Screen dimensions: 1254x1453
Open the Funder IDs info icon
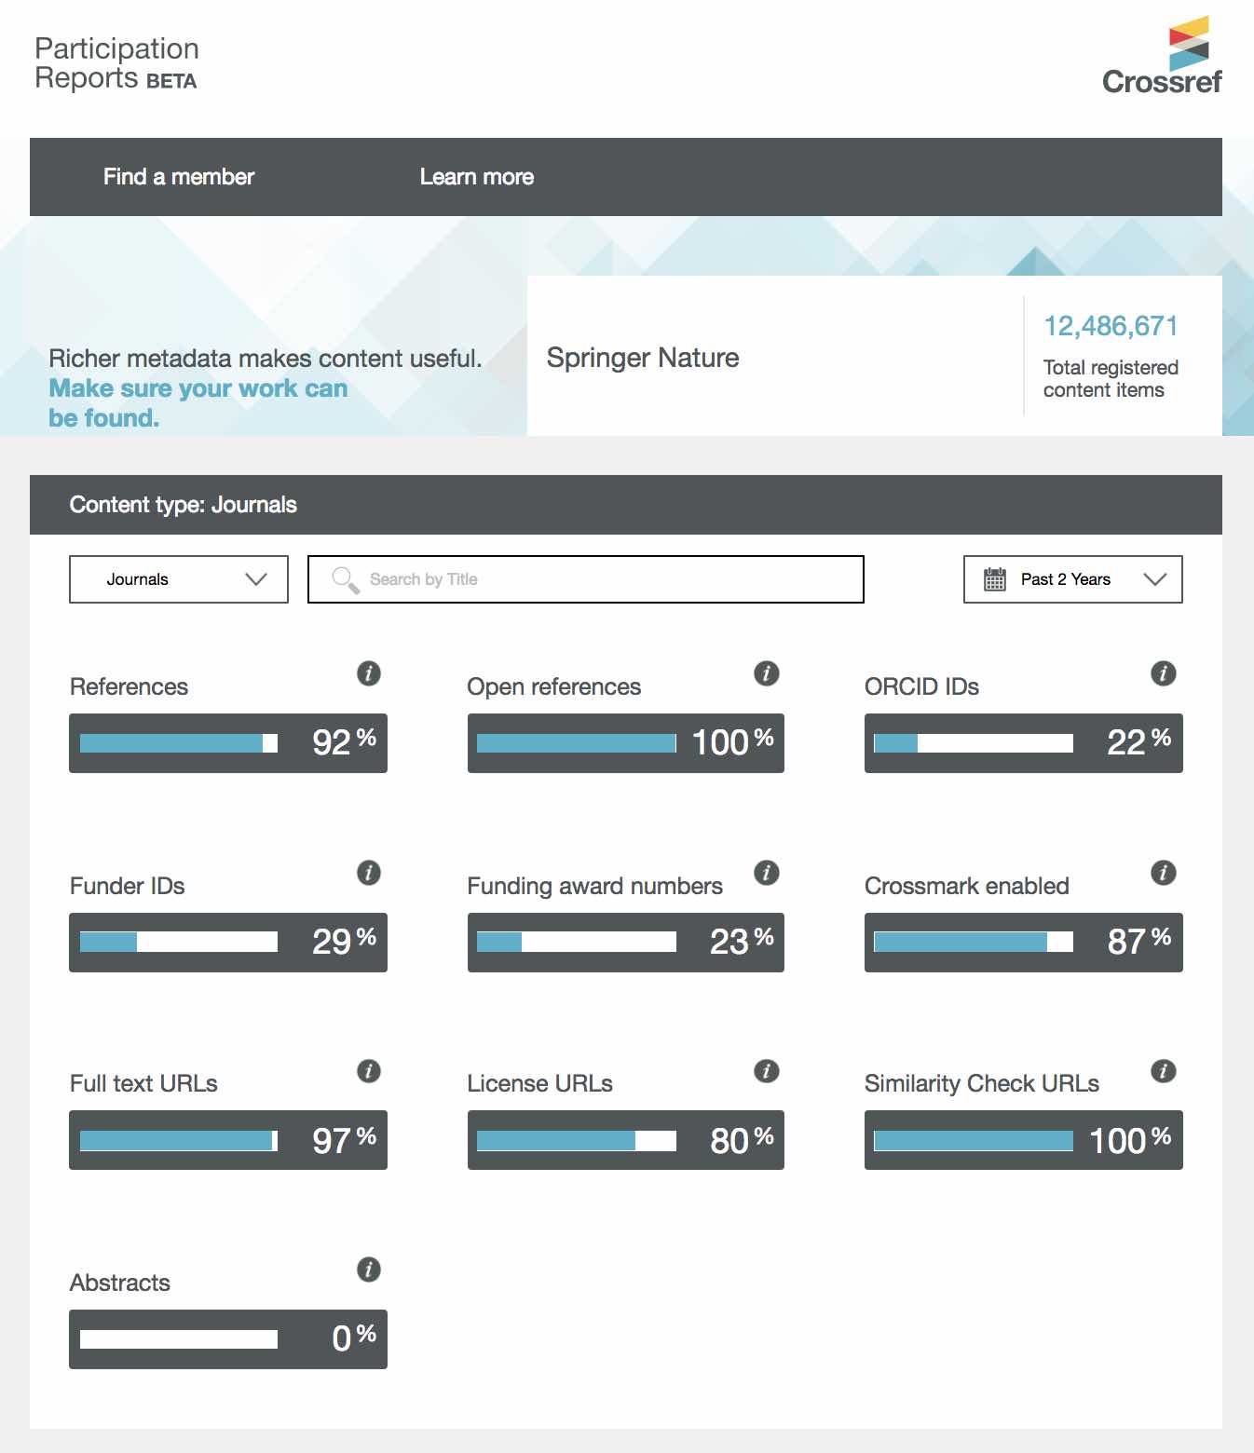[x=368, y=874]
